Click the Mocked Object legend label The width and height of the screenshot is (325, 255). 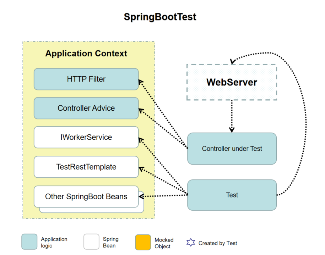[164, 243]
